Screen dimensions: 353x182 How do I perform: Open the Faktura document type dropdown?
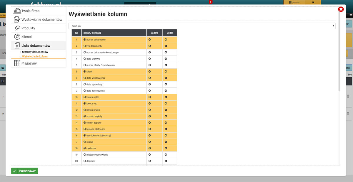coord(202,26)
